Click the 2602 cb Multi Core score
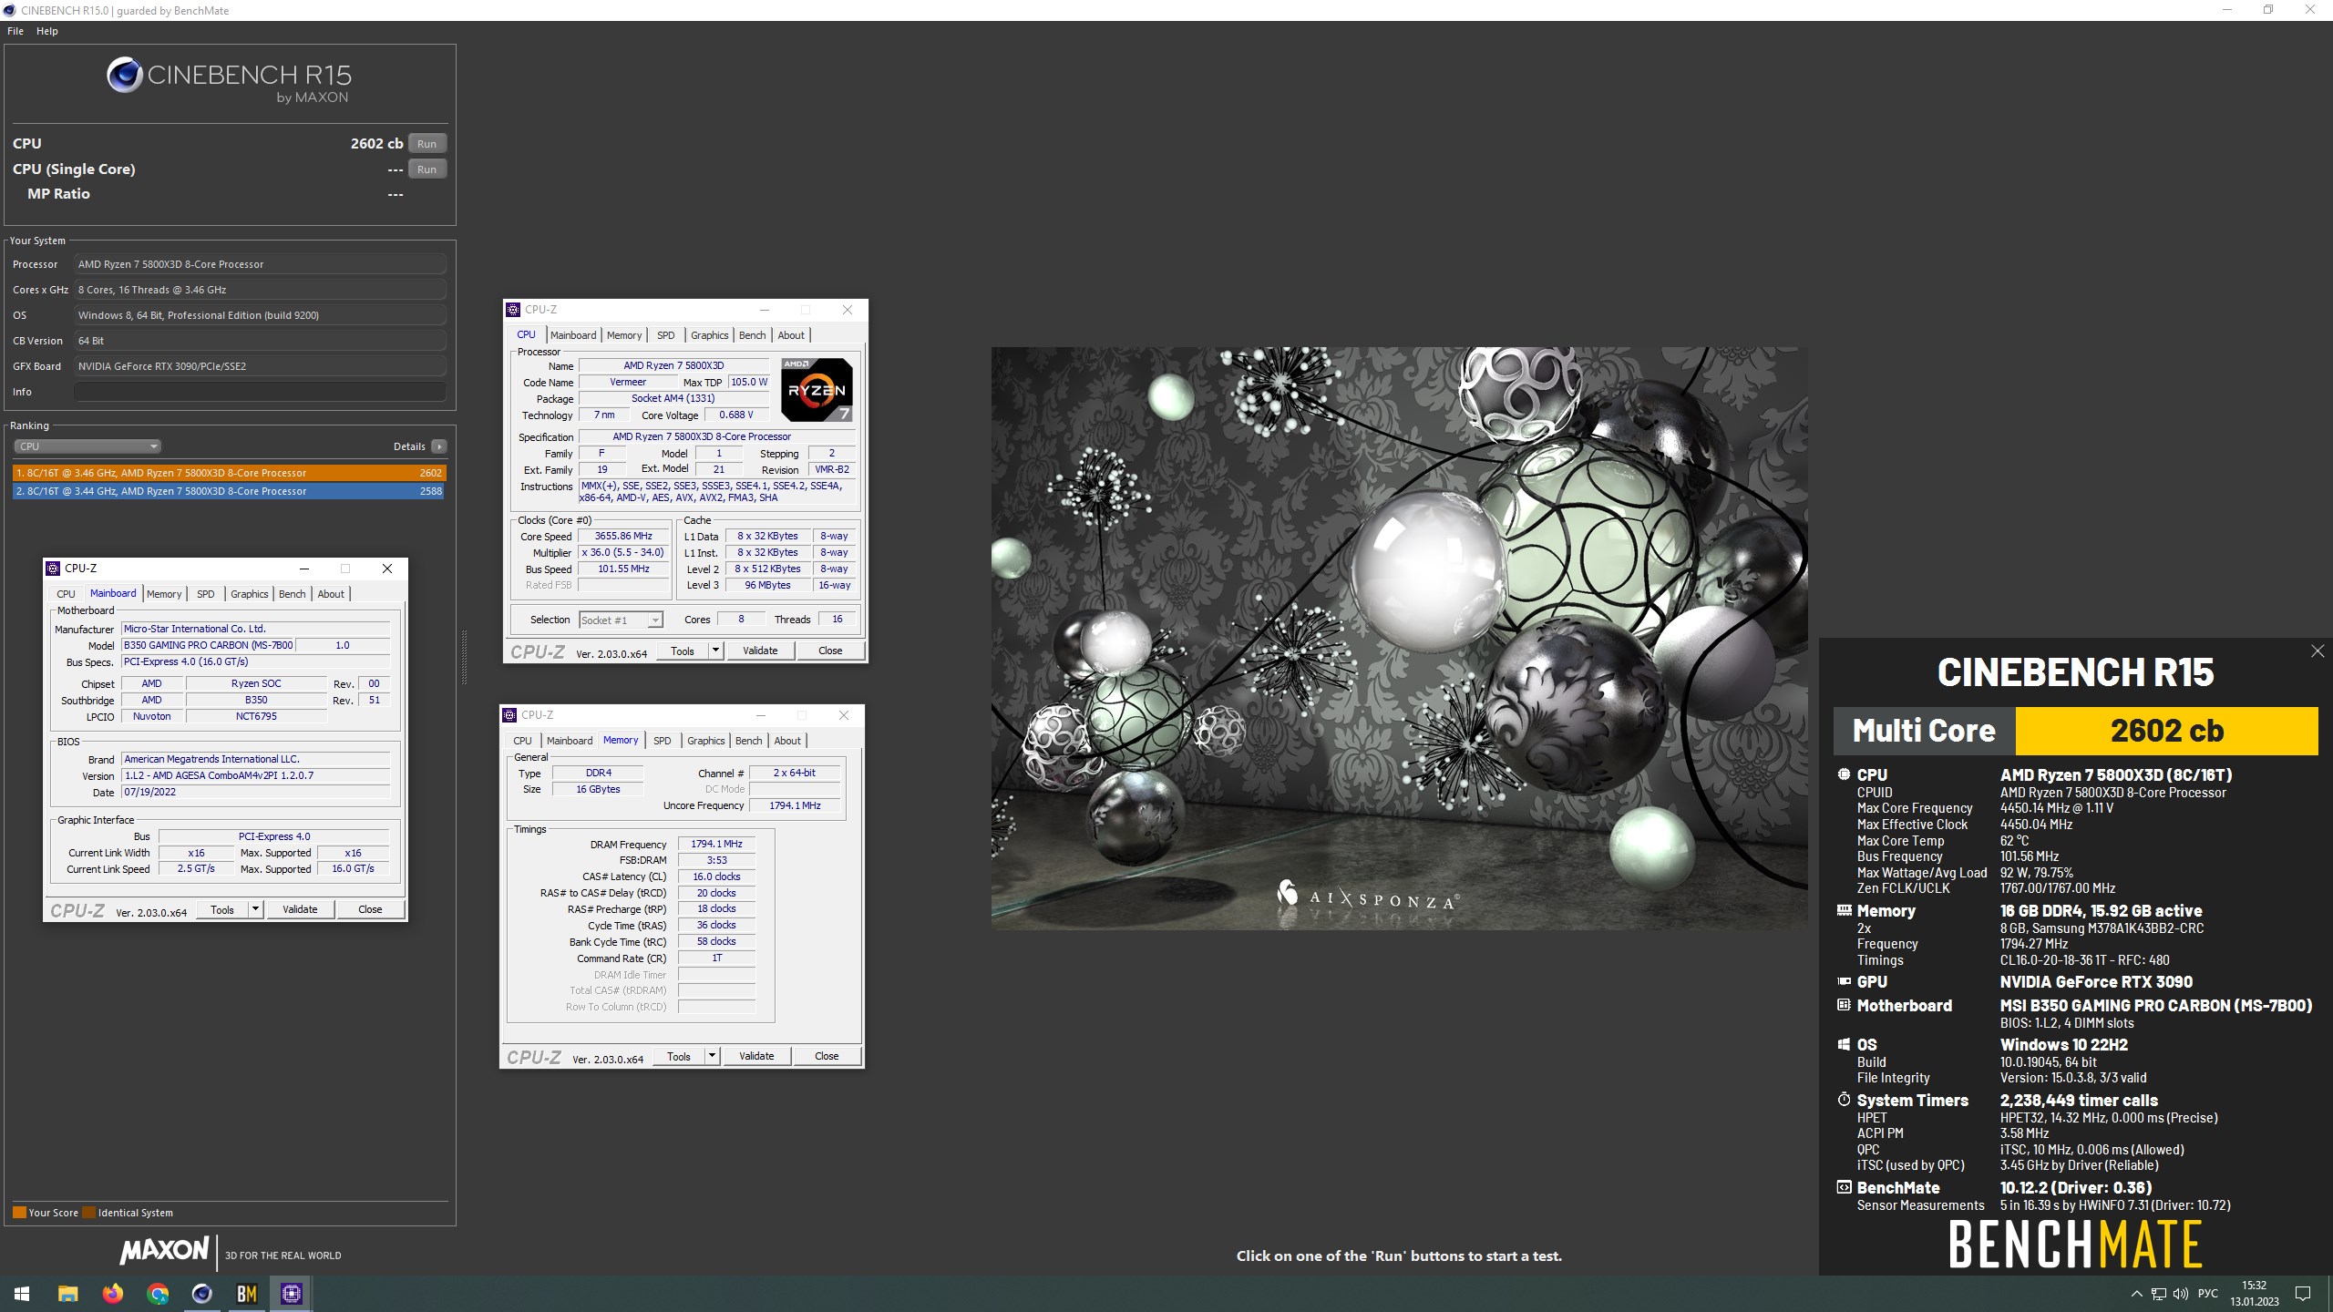2333x1312 pixels. point(2166,731)
